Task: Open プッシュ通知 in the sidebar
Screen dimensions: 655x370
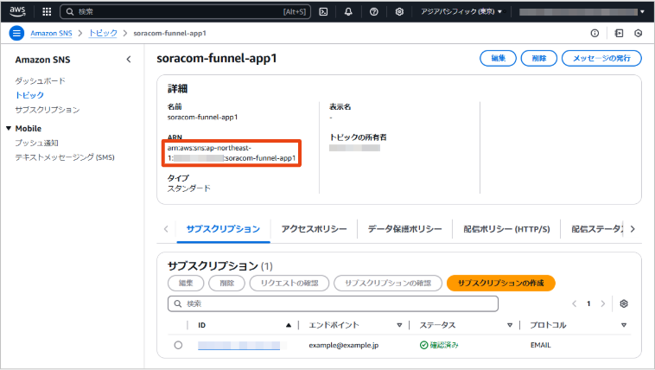Action: click(37, 143)
